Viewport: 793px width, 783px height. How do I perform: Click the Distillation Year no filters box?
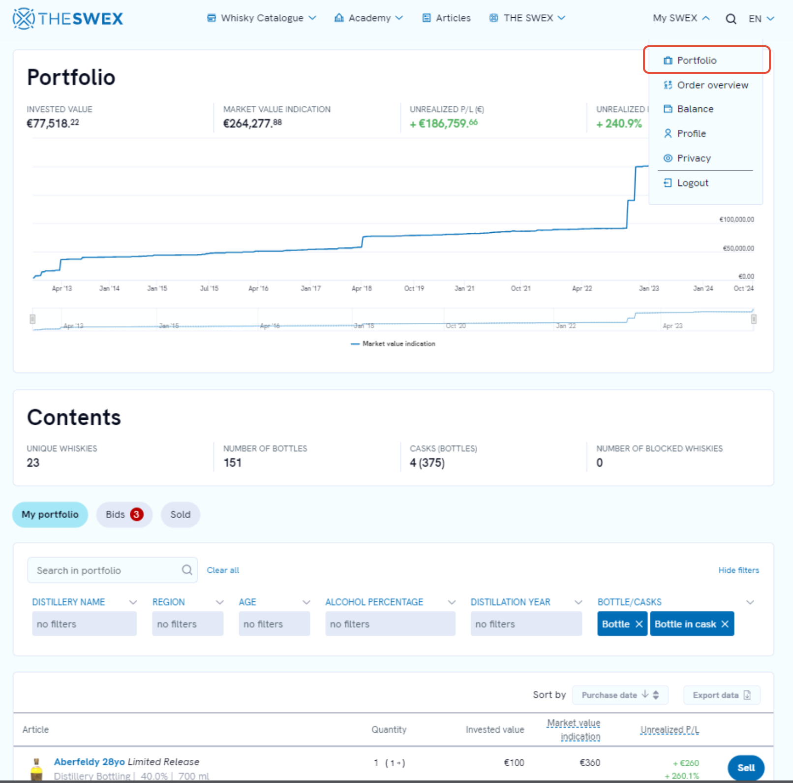[526, 624]
